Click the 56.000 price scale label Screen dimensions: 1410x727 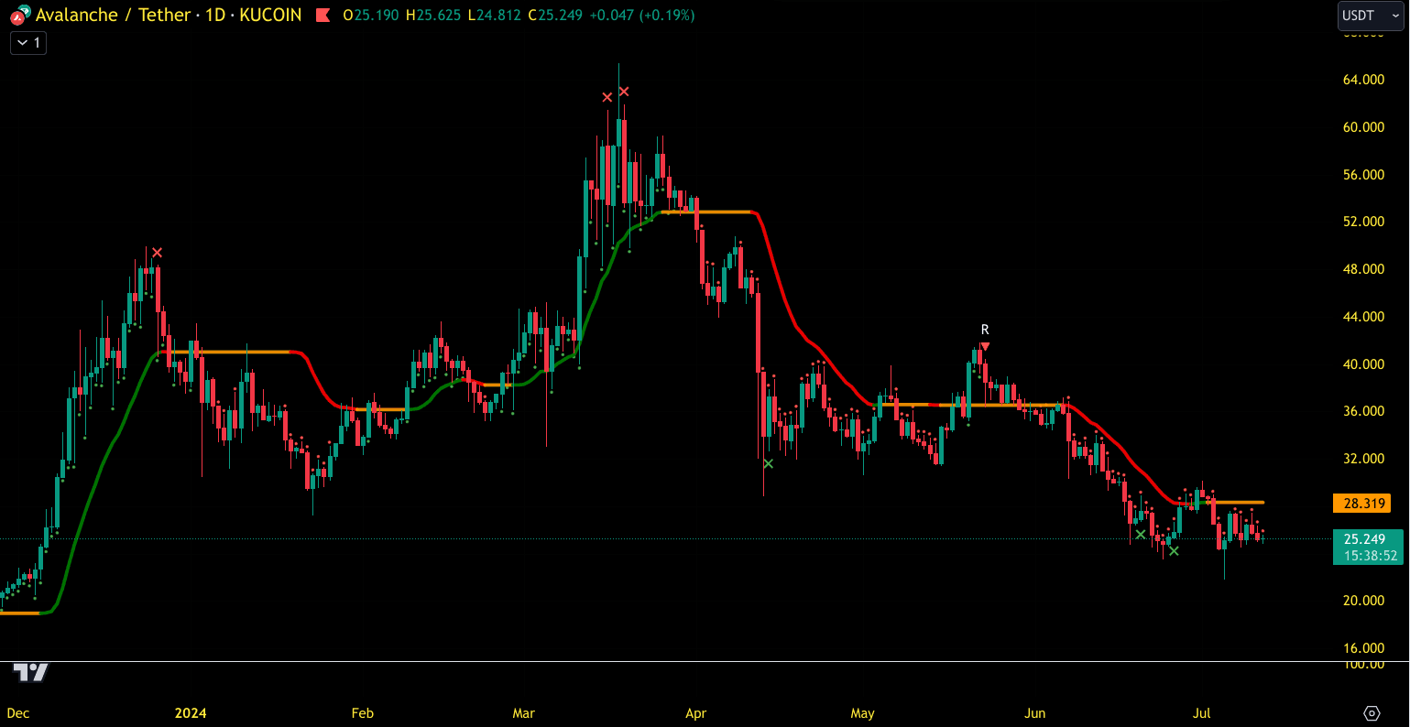click(1363, 175)
